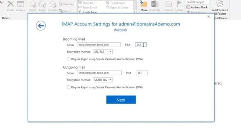241x135 pixels.
Task: Click the '(Not you?)' link
Action: (120, 30)
